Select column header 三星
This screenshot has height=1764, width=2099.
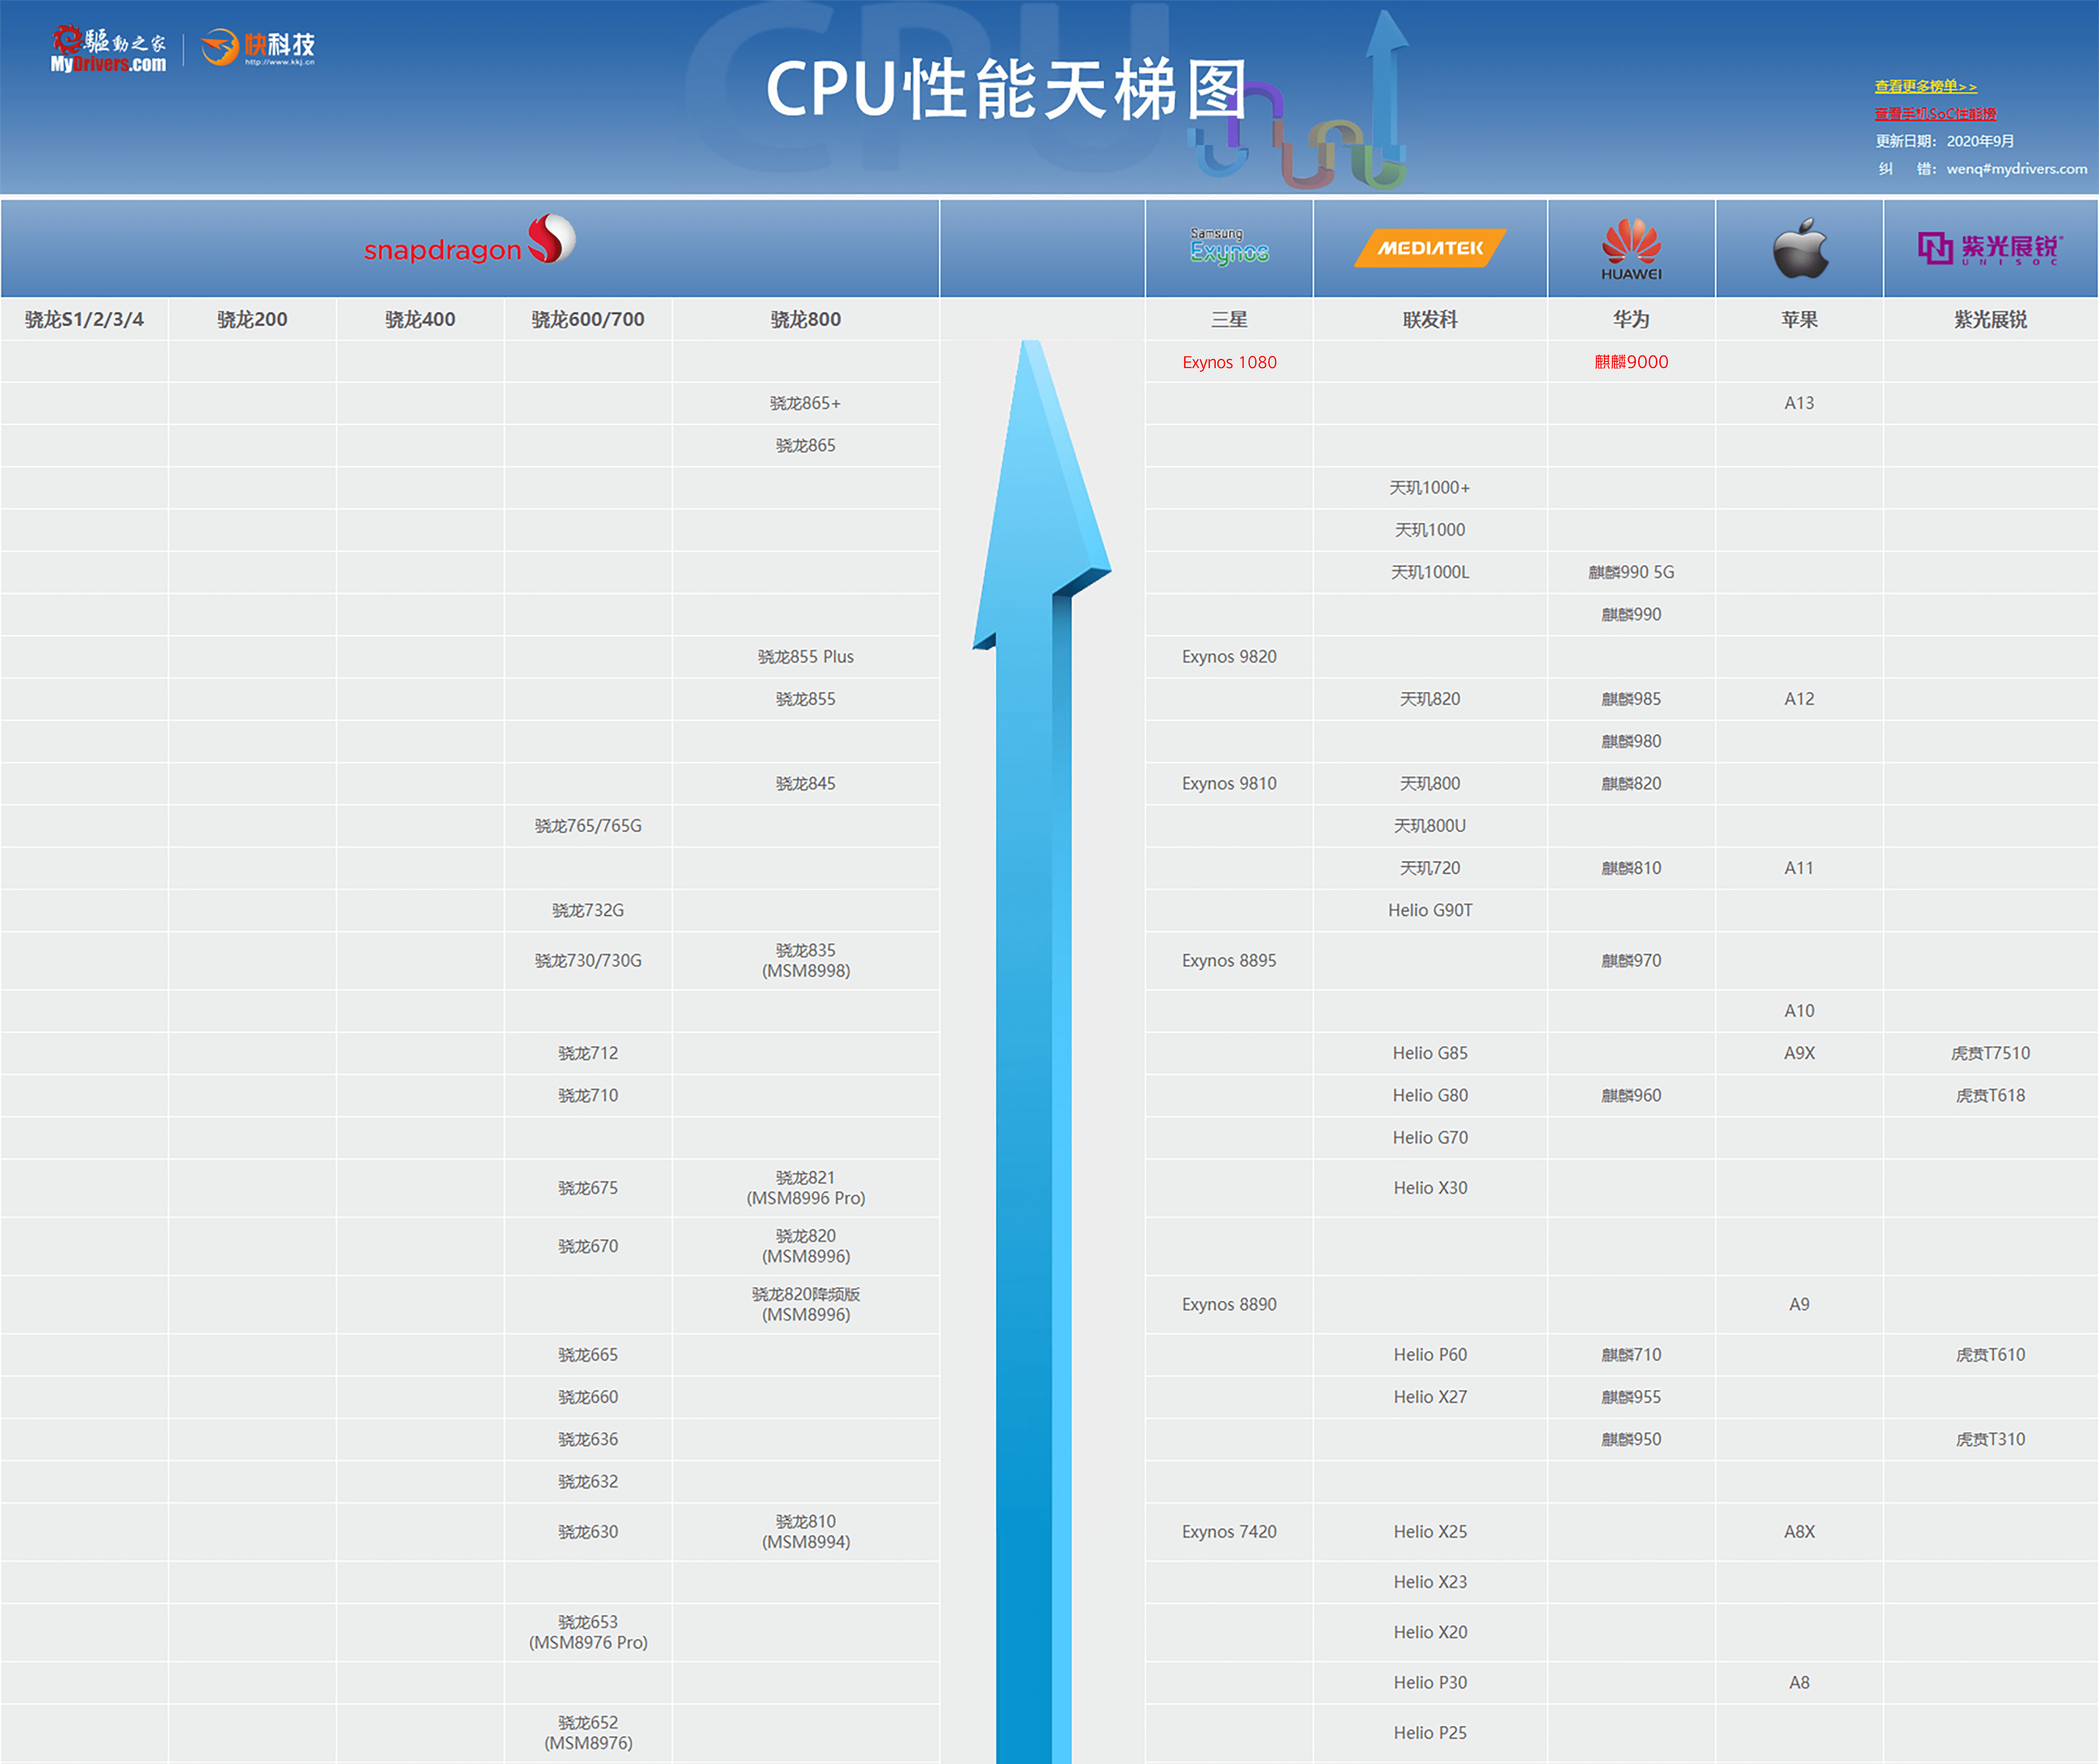pos(1229,319)
